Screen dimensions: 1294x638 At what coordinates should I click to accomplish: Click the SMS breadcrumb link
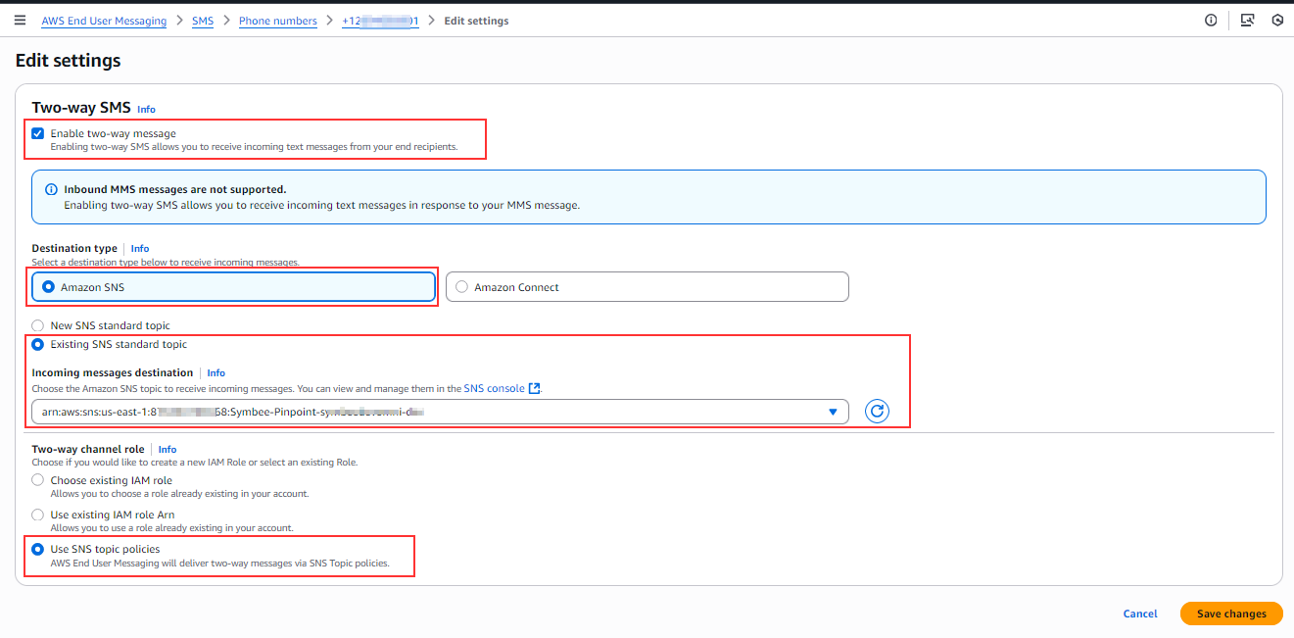point(203,21)
